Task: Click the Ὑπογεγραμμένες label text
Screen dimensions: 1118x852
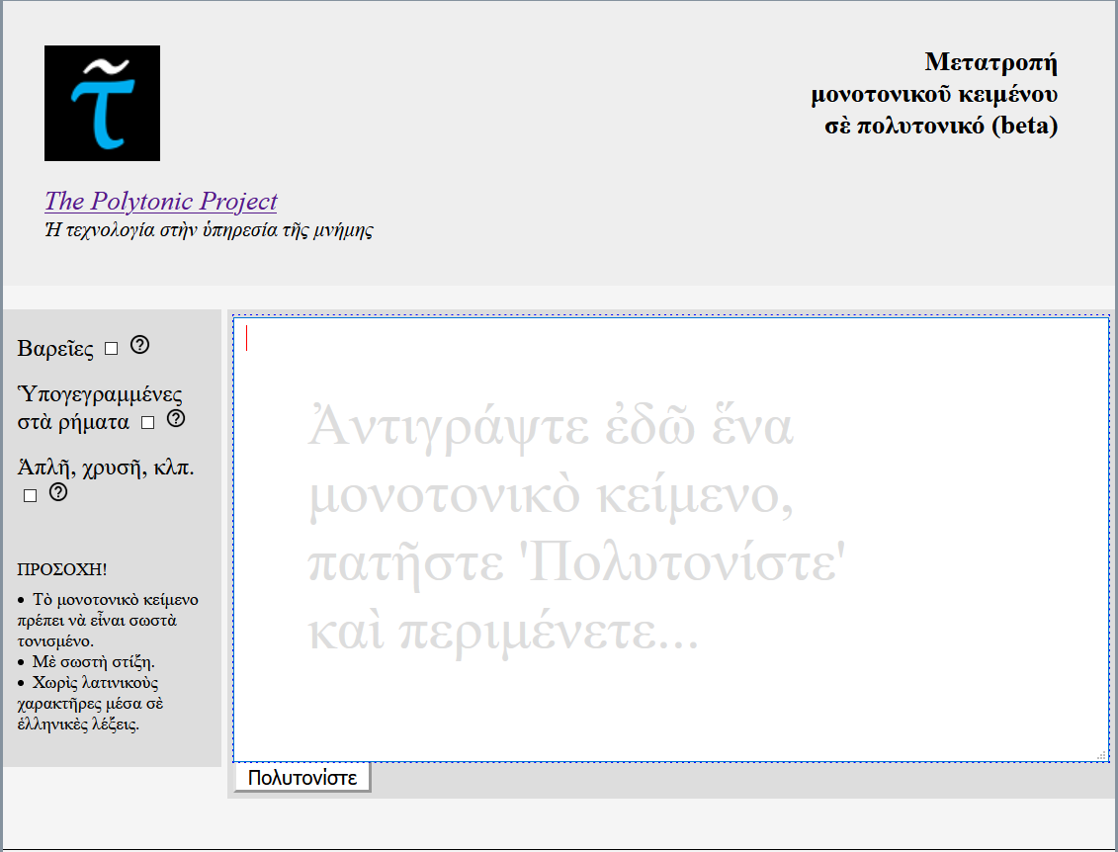Action: pyautogui.click(x=99, y=394)
